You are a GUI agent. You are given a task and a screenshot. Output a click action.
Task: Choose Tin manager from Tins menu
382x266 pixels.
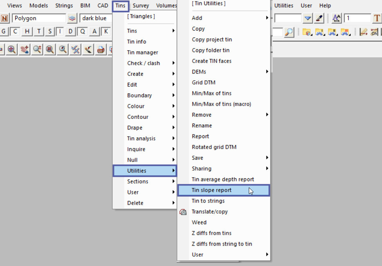click(x=143, y=52)
